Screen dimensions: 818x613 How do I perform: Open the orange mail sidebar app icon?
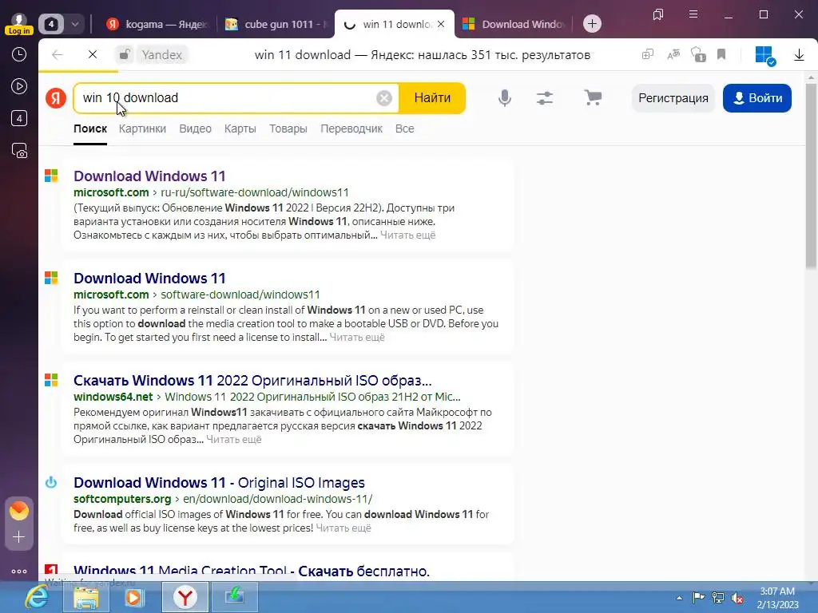tap(19, 510)
